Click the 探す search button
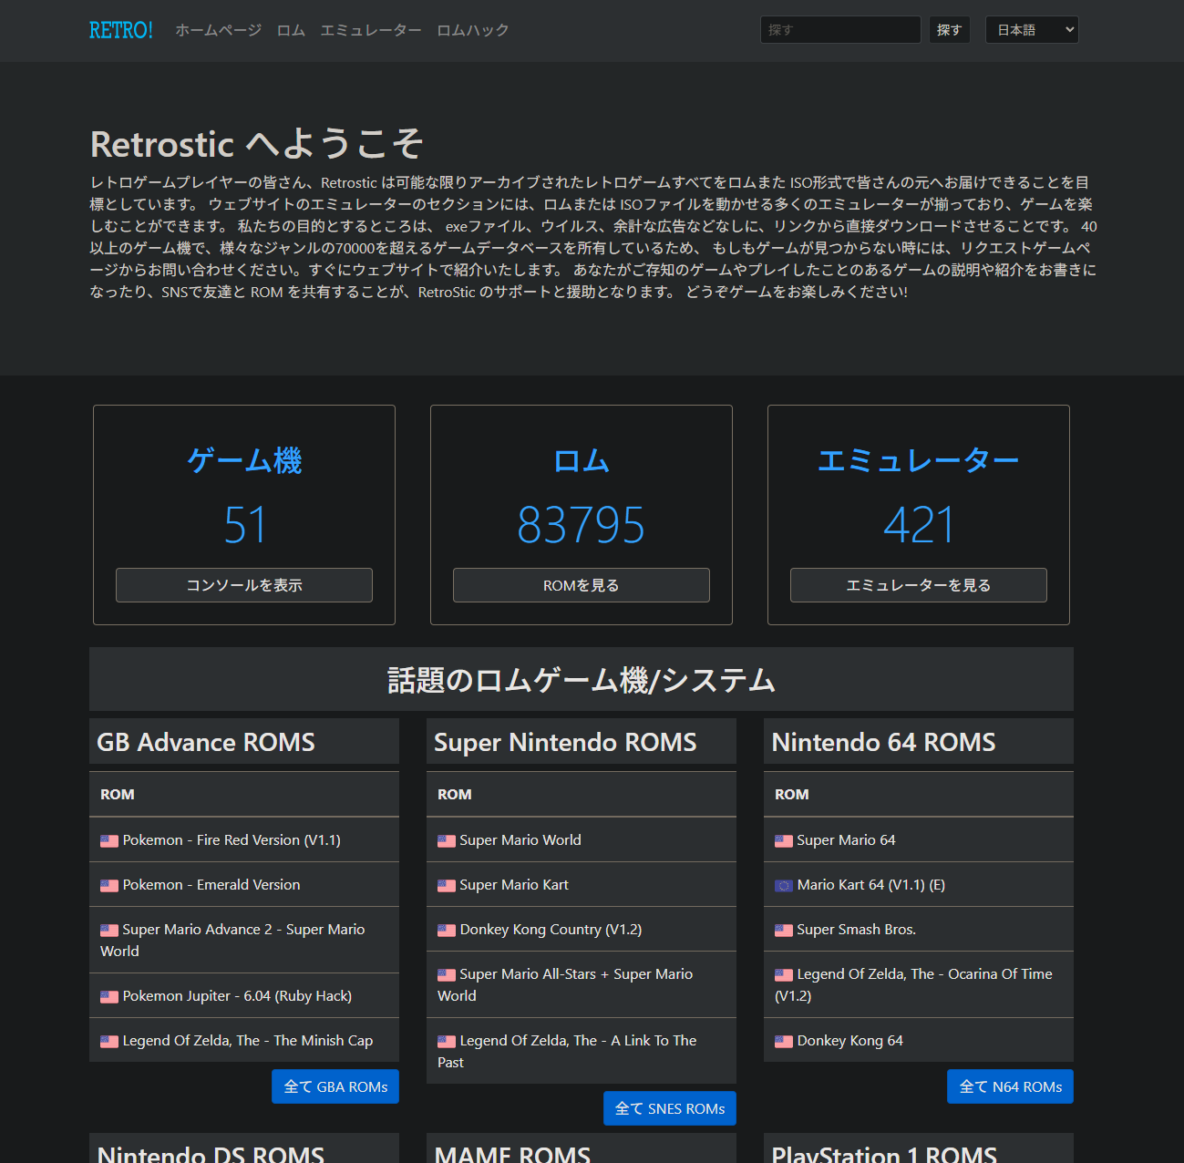The image size is (1184, 1163). coord(949,29)
